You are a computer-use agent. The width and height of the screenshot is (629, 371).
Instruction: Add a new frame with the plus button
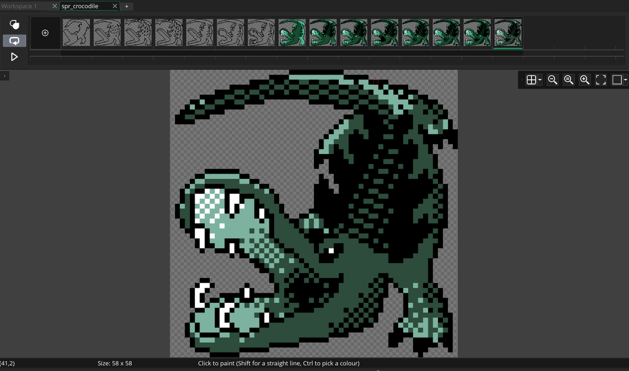click(45, 33)
